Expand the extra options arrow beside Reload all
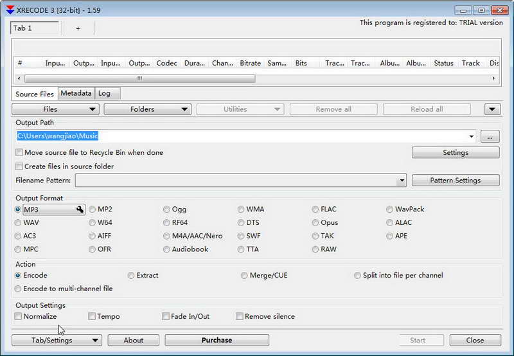The width and height of the screenshot is (514, 356). (x=492, y=109)
